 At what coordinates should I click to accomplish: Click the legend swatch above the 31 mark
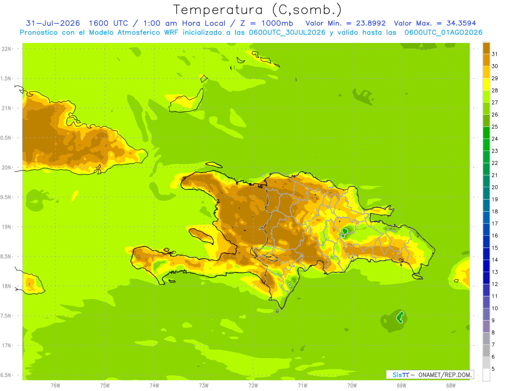click(x=486, y=48)
